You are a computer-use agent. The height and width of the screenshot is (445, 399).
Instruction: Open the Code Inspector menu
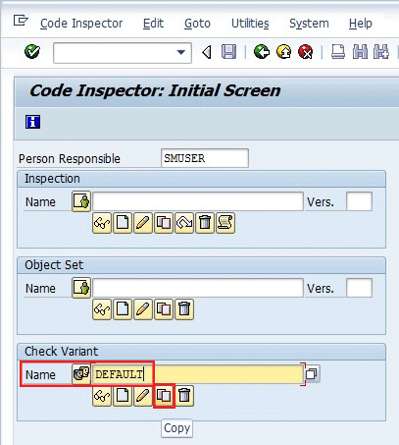coord(81,24)
